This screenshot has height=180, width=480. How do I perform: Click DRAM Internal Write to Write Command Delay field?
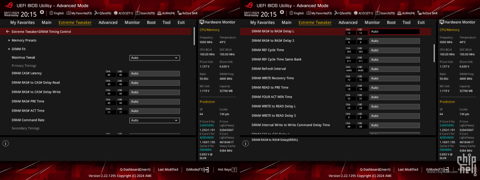tap(395, 125)
